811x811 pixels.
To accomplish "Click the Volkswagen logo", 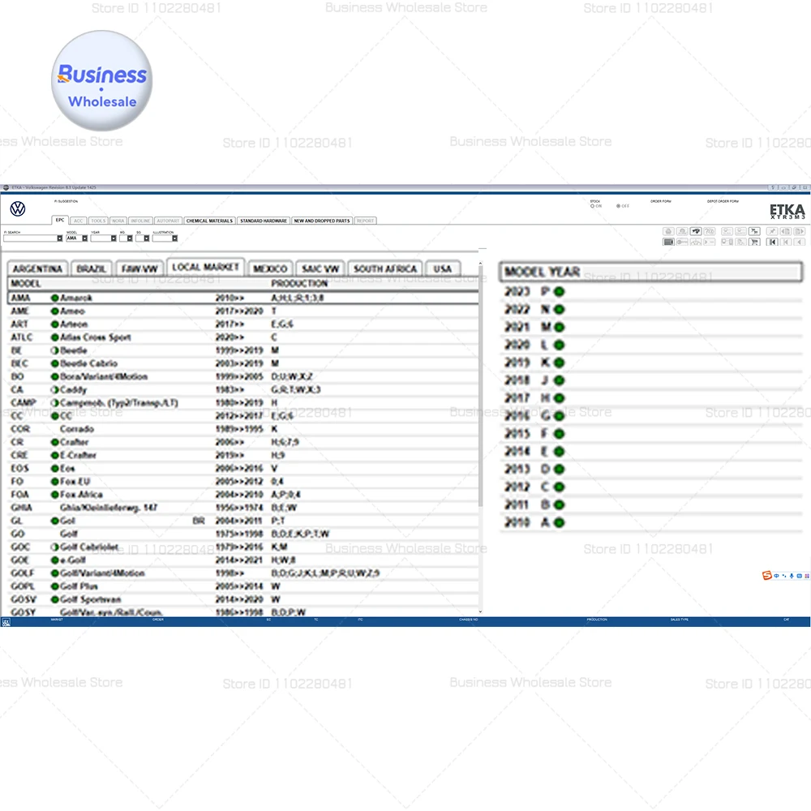I will pyautogui.click(x=18, y=209).
